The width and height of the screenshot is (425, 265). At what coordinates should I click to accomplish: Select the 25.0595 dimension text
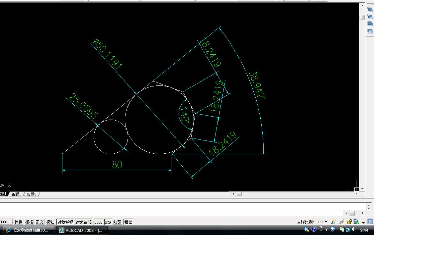click(83, 106)
